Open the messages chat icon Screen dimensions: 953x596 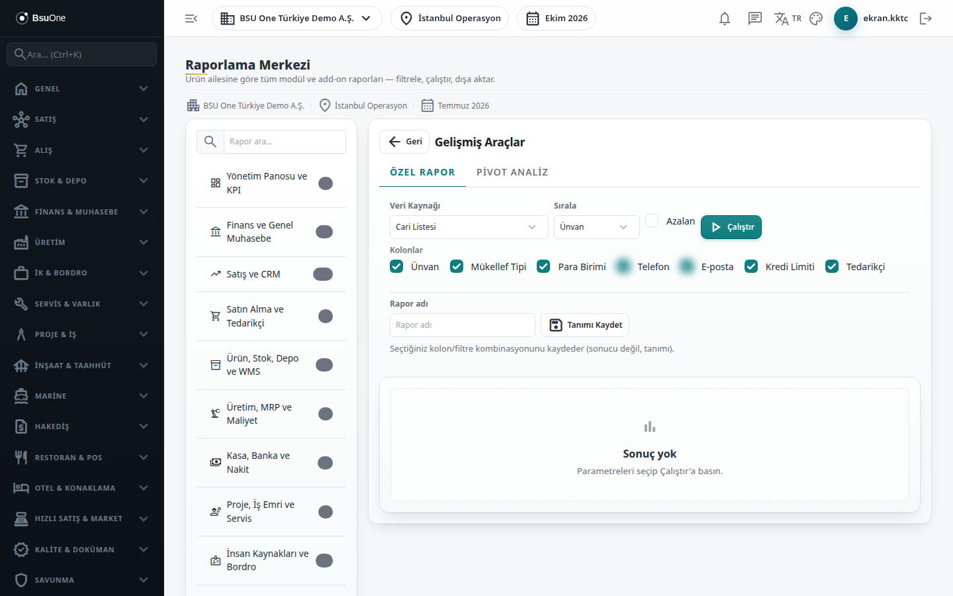755,19
